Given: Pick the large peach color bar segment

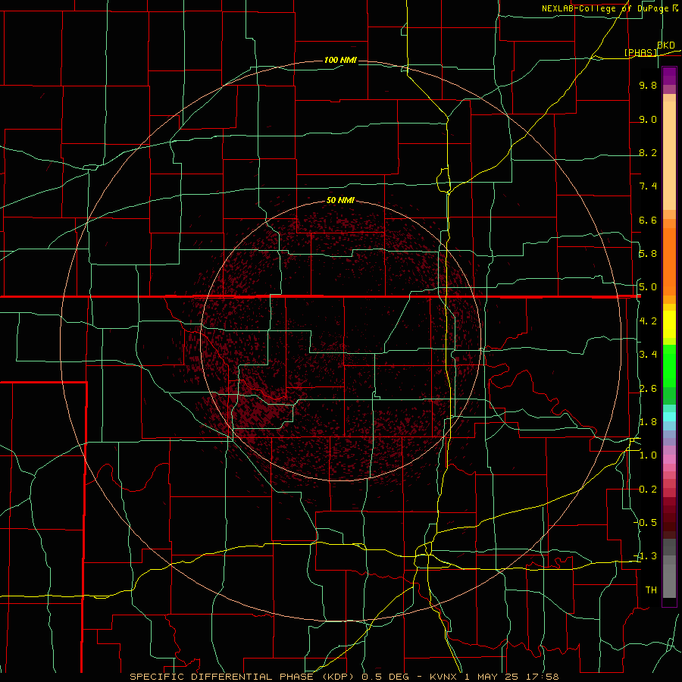Looking at the screenshot, I should pyautogui.click(x=669, y=155).
